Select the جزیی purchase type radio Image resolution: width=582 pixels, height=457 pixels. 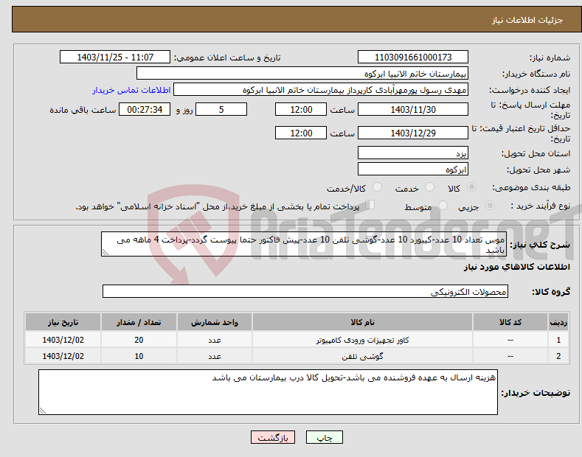[490, 205]
